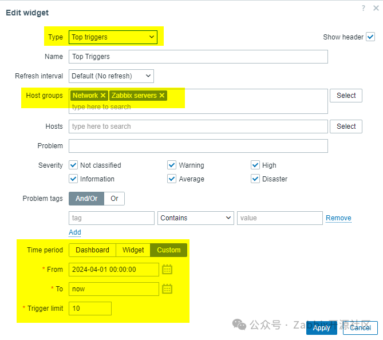This screenshot has height=340, width=383.
Task: Uncheck Warning severity
Action: tap(172, 165)
